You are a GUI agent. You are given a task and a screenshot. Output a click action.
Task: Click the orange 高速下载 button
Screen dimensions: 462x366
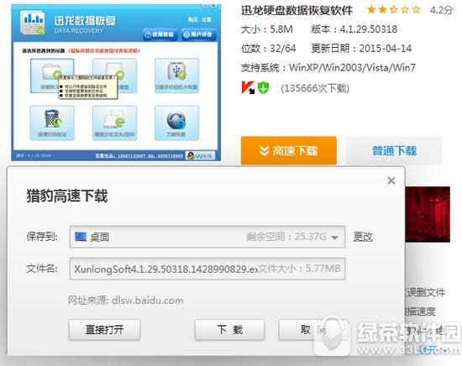tap(289, 150)
